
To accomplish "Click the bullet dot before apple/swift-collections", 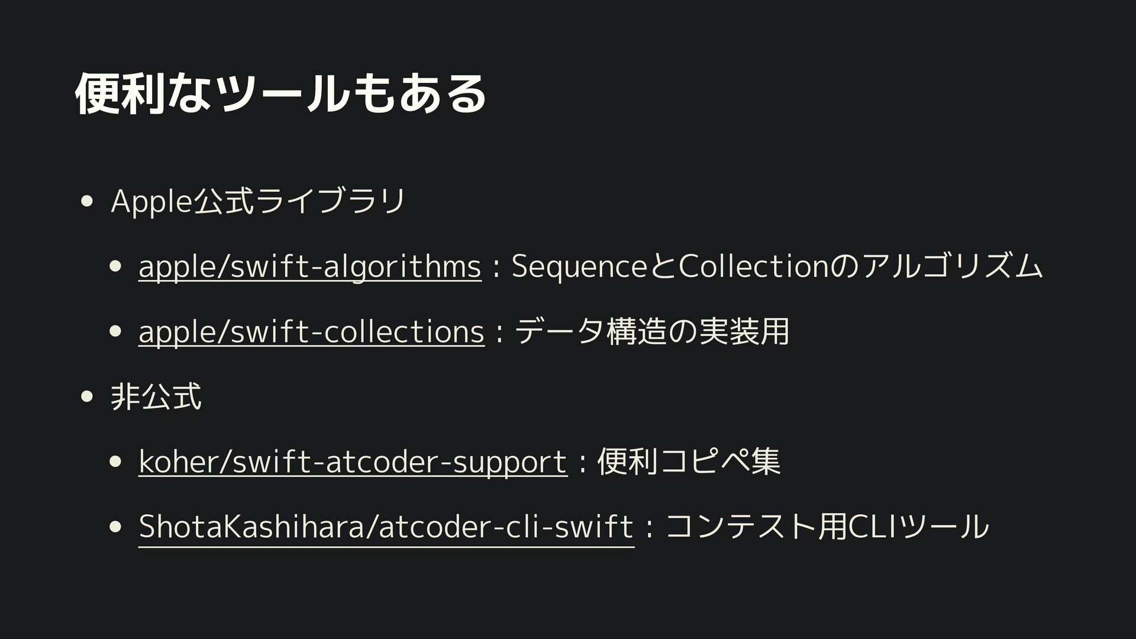I will [x=115, y=332].
